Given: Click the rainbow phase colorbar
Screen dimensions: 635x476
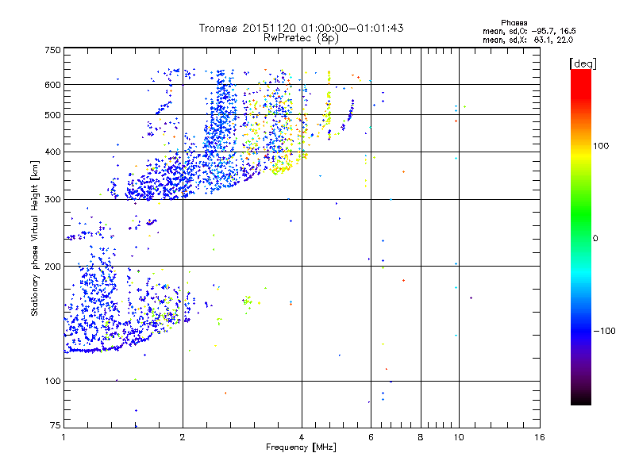Looking at the screenshot, I should (581, 236).
